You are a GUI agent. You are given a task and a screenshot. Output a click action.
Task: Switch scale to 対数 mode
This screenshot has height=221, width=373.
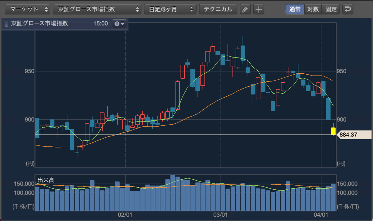coord(313,9)
